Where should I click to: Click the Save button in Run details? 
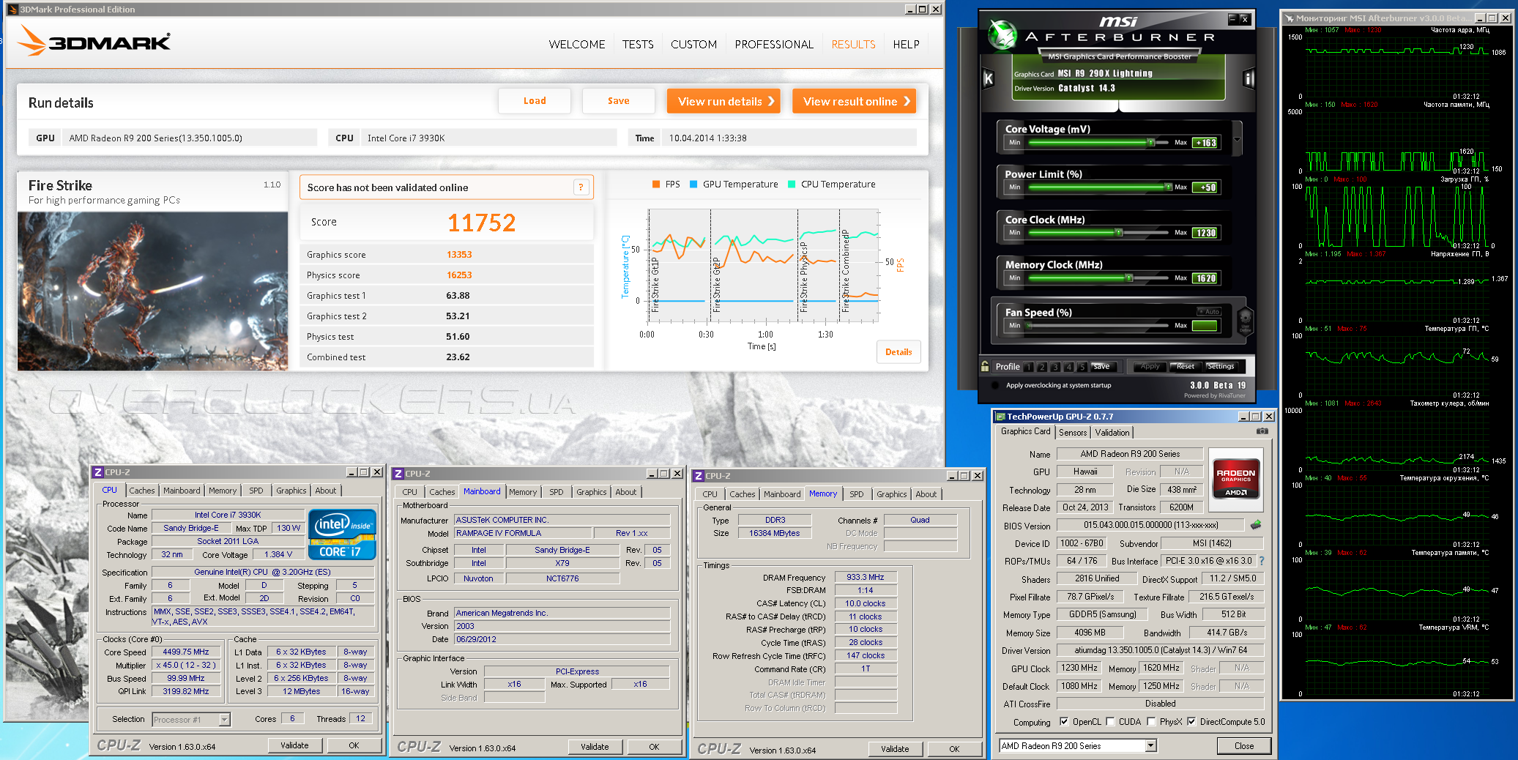pyautogui.click(x=619, y=101)
